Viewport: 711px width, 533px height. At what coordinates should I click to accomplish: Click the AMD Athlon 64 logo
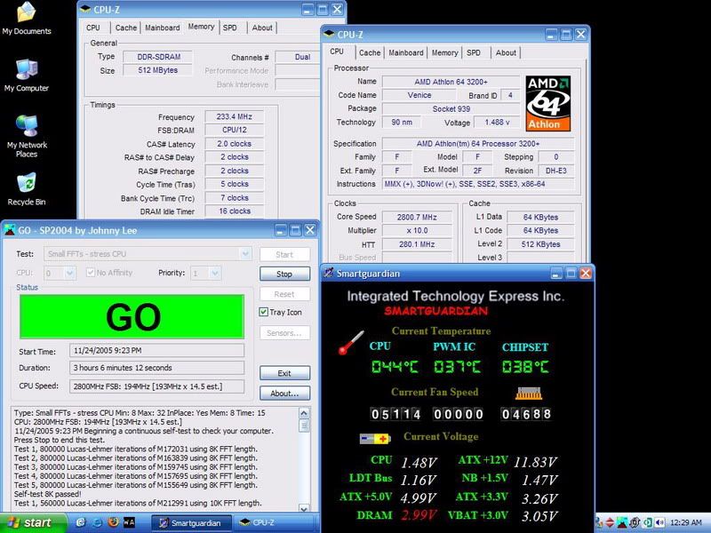(547, 103)
